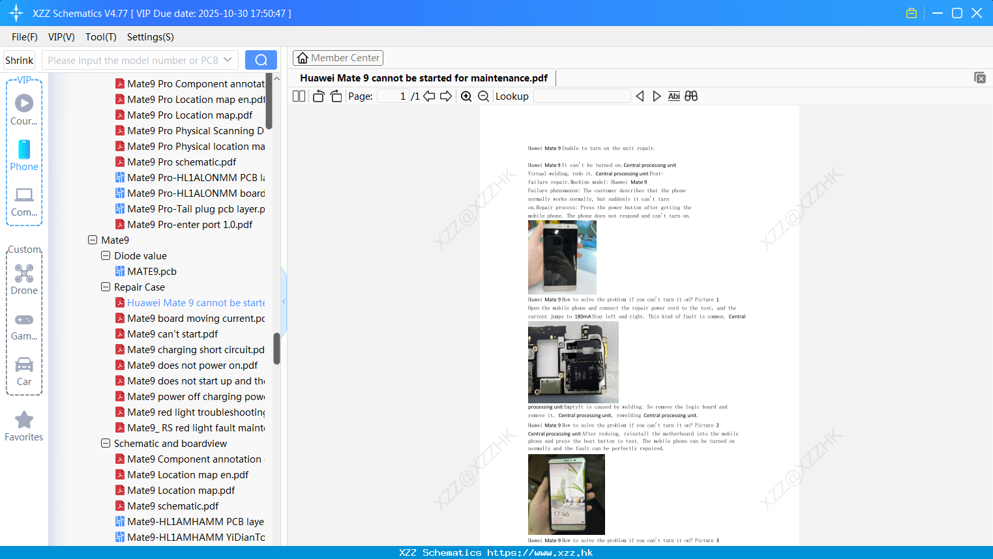This screenshot has height=559, width=993.
Task: Open MATE9.pcb file
Action: (152, 272)
